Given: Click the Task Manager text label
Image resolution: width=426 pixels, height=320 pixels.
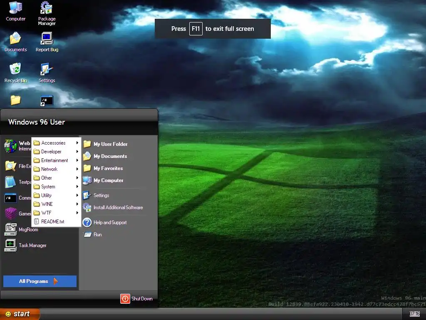Looking at the screenshot, I should [x=32, y=245].
